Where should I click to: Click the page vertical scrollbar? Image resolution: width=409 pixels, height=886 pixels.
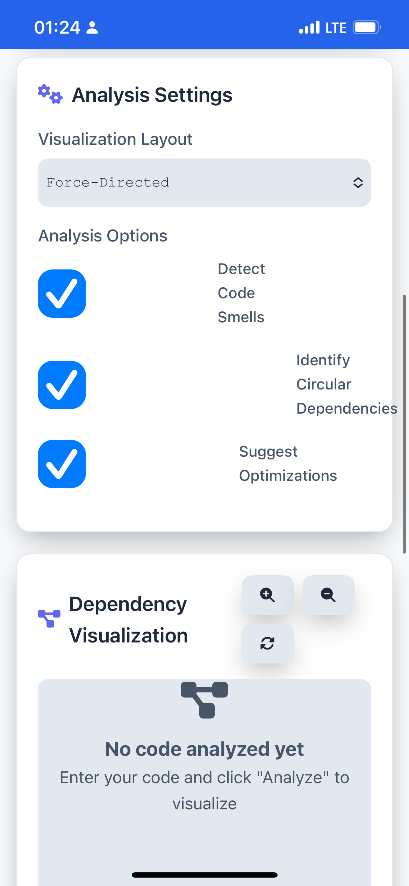(404, 423)
